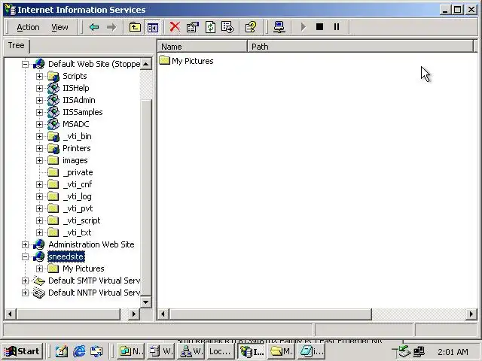Click the Add computer to list icon
Viewport: 482px width, 361px height.
point(279,27)
